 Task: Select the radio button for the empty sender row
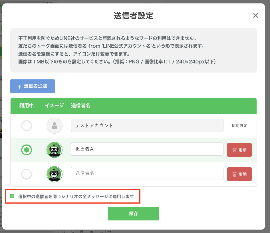tap(27, 174)
